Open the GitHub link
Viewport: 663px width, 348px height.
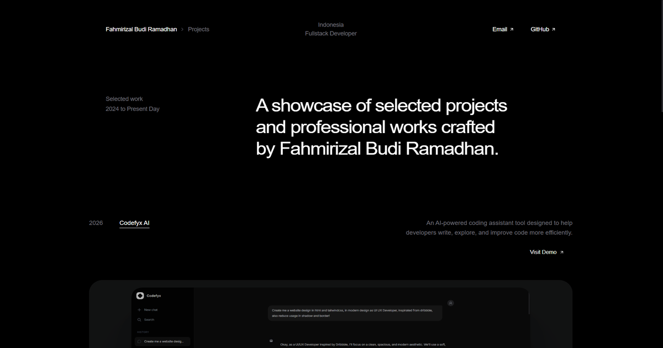click(x=543, y=29)
